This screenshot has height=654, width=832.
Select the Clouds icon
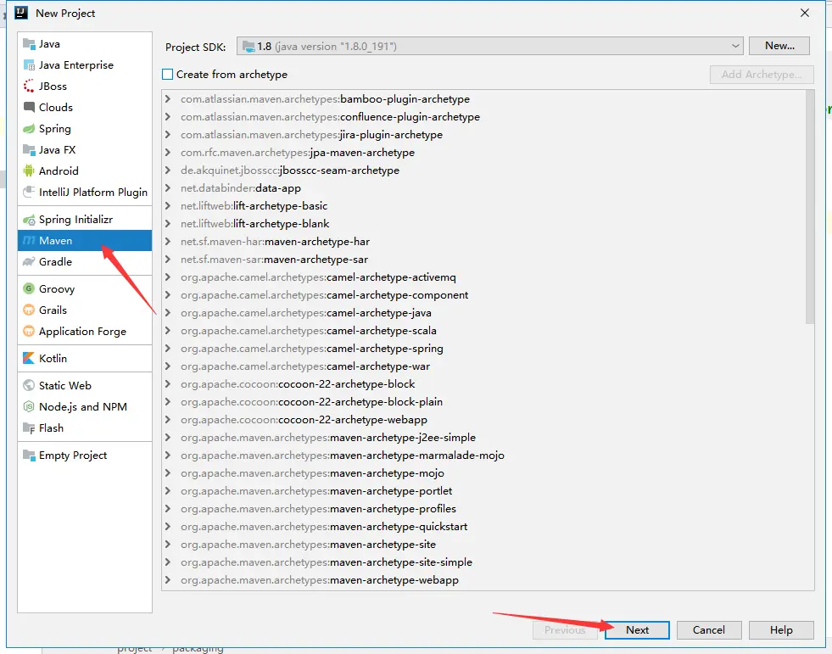click(x=29, y=107)
